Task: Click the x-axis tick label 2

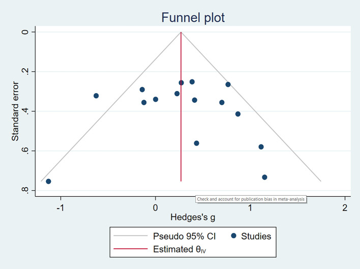Action: pos(345,207)
